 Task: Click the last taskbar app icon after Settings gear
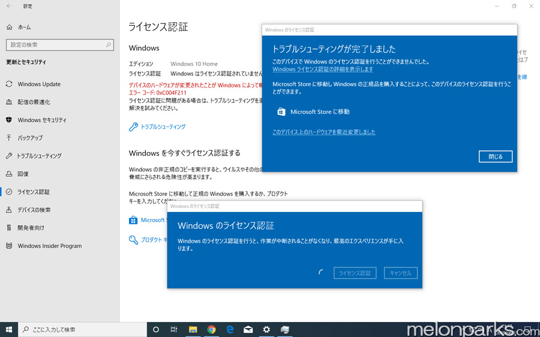pos(285,329)
